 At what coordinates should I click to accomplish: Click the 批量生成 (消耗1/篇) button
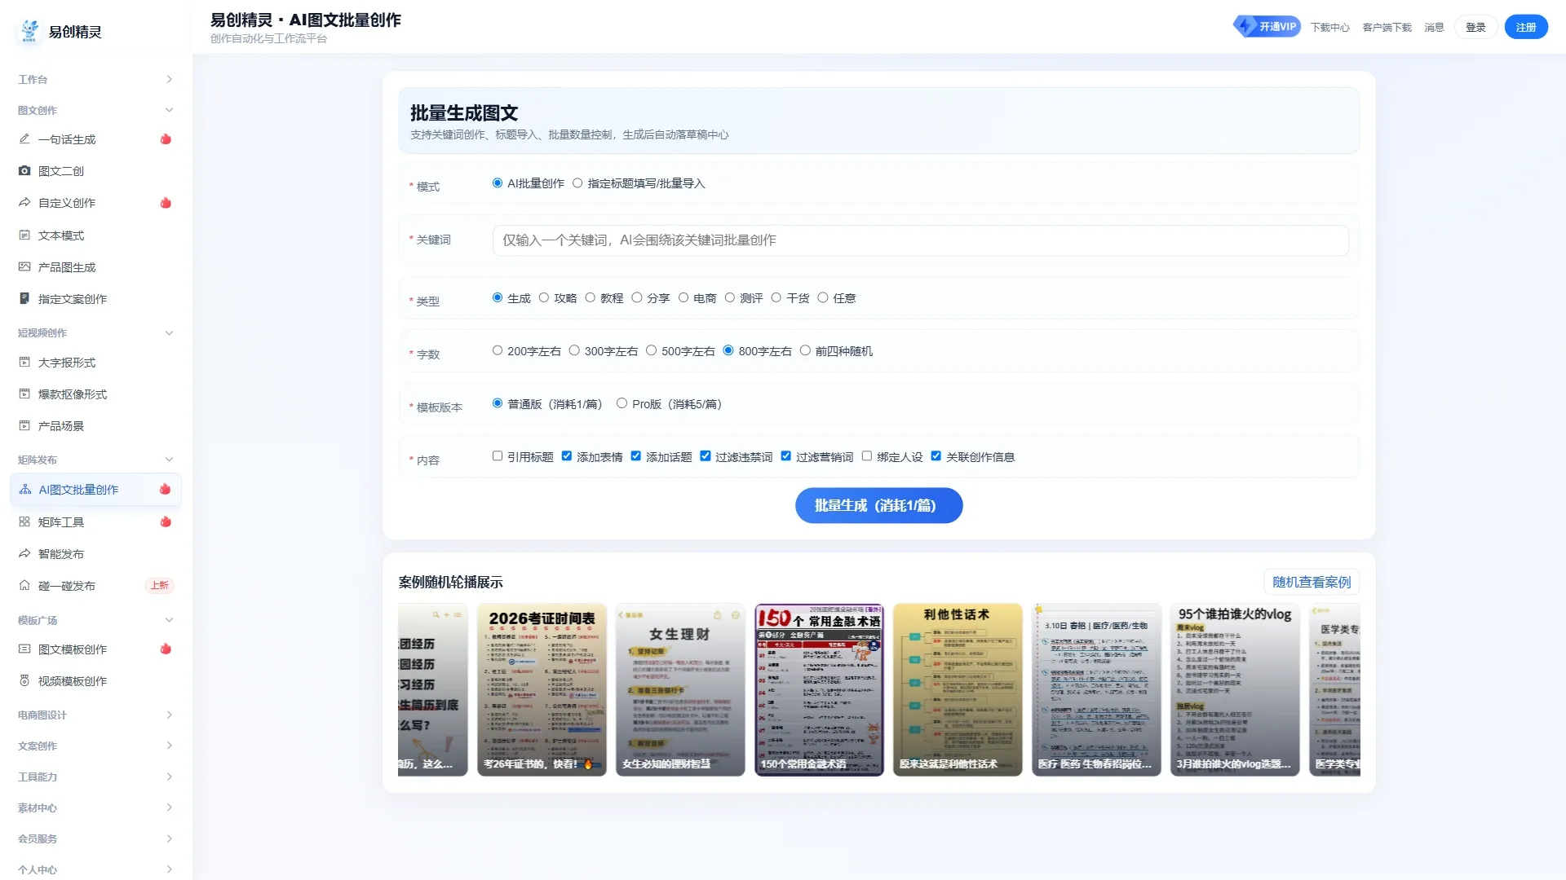pos(878,505)
